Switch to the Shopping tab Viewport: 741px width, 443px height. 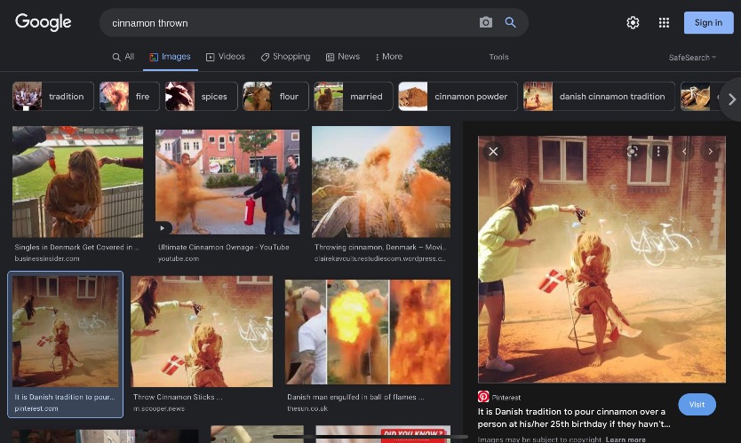tap(285, 57)
